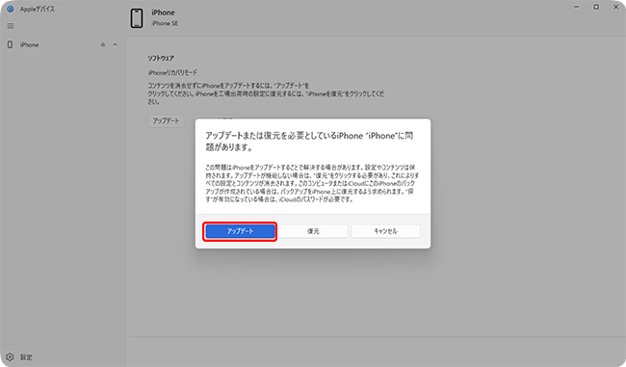The image size is (626, 367).
Task: Maximize the Apple Devices window
Action: click(596, 7)
